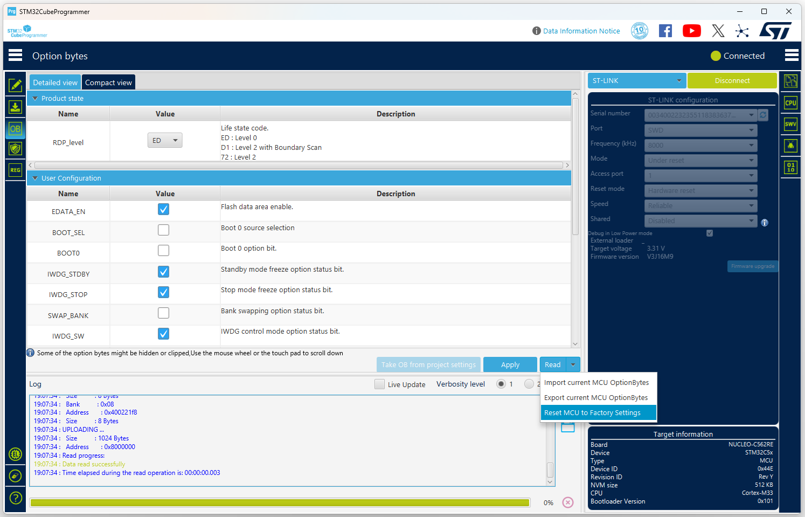Screen dimensions: 805x517
Task: Open the bug fault analyzer icon
Action: 790,146
